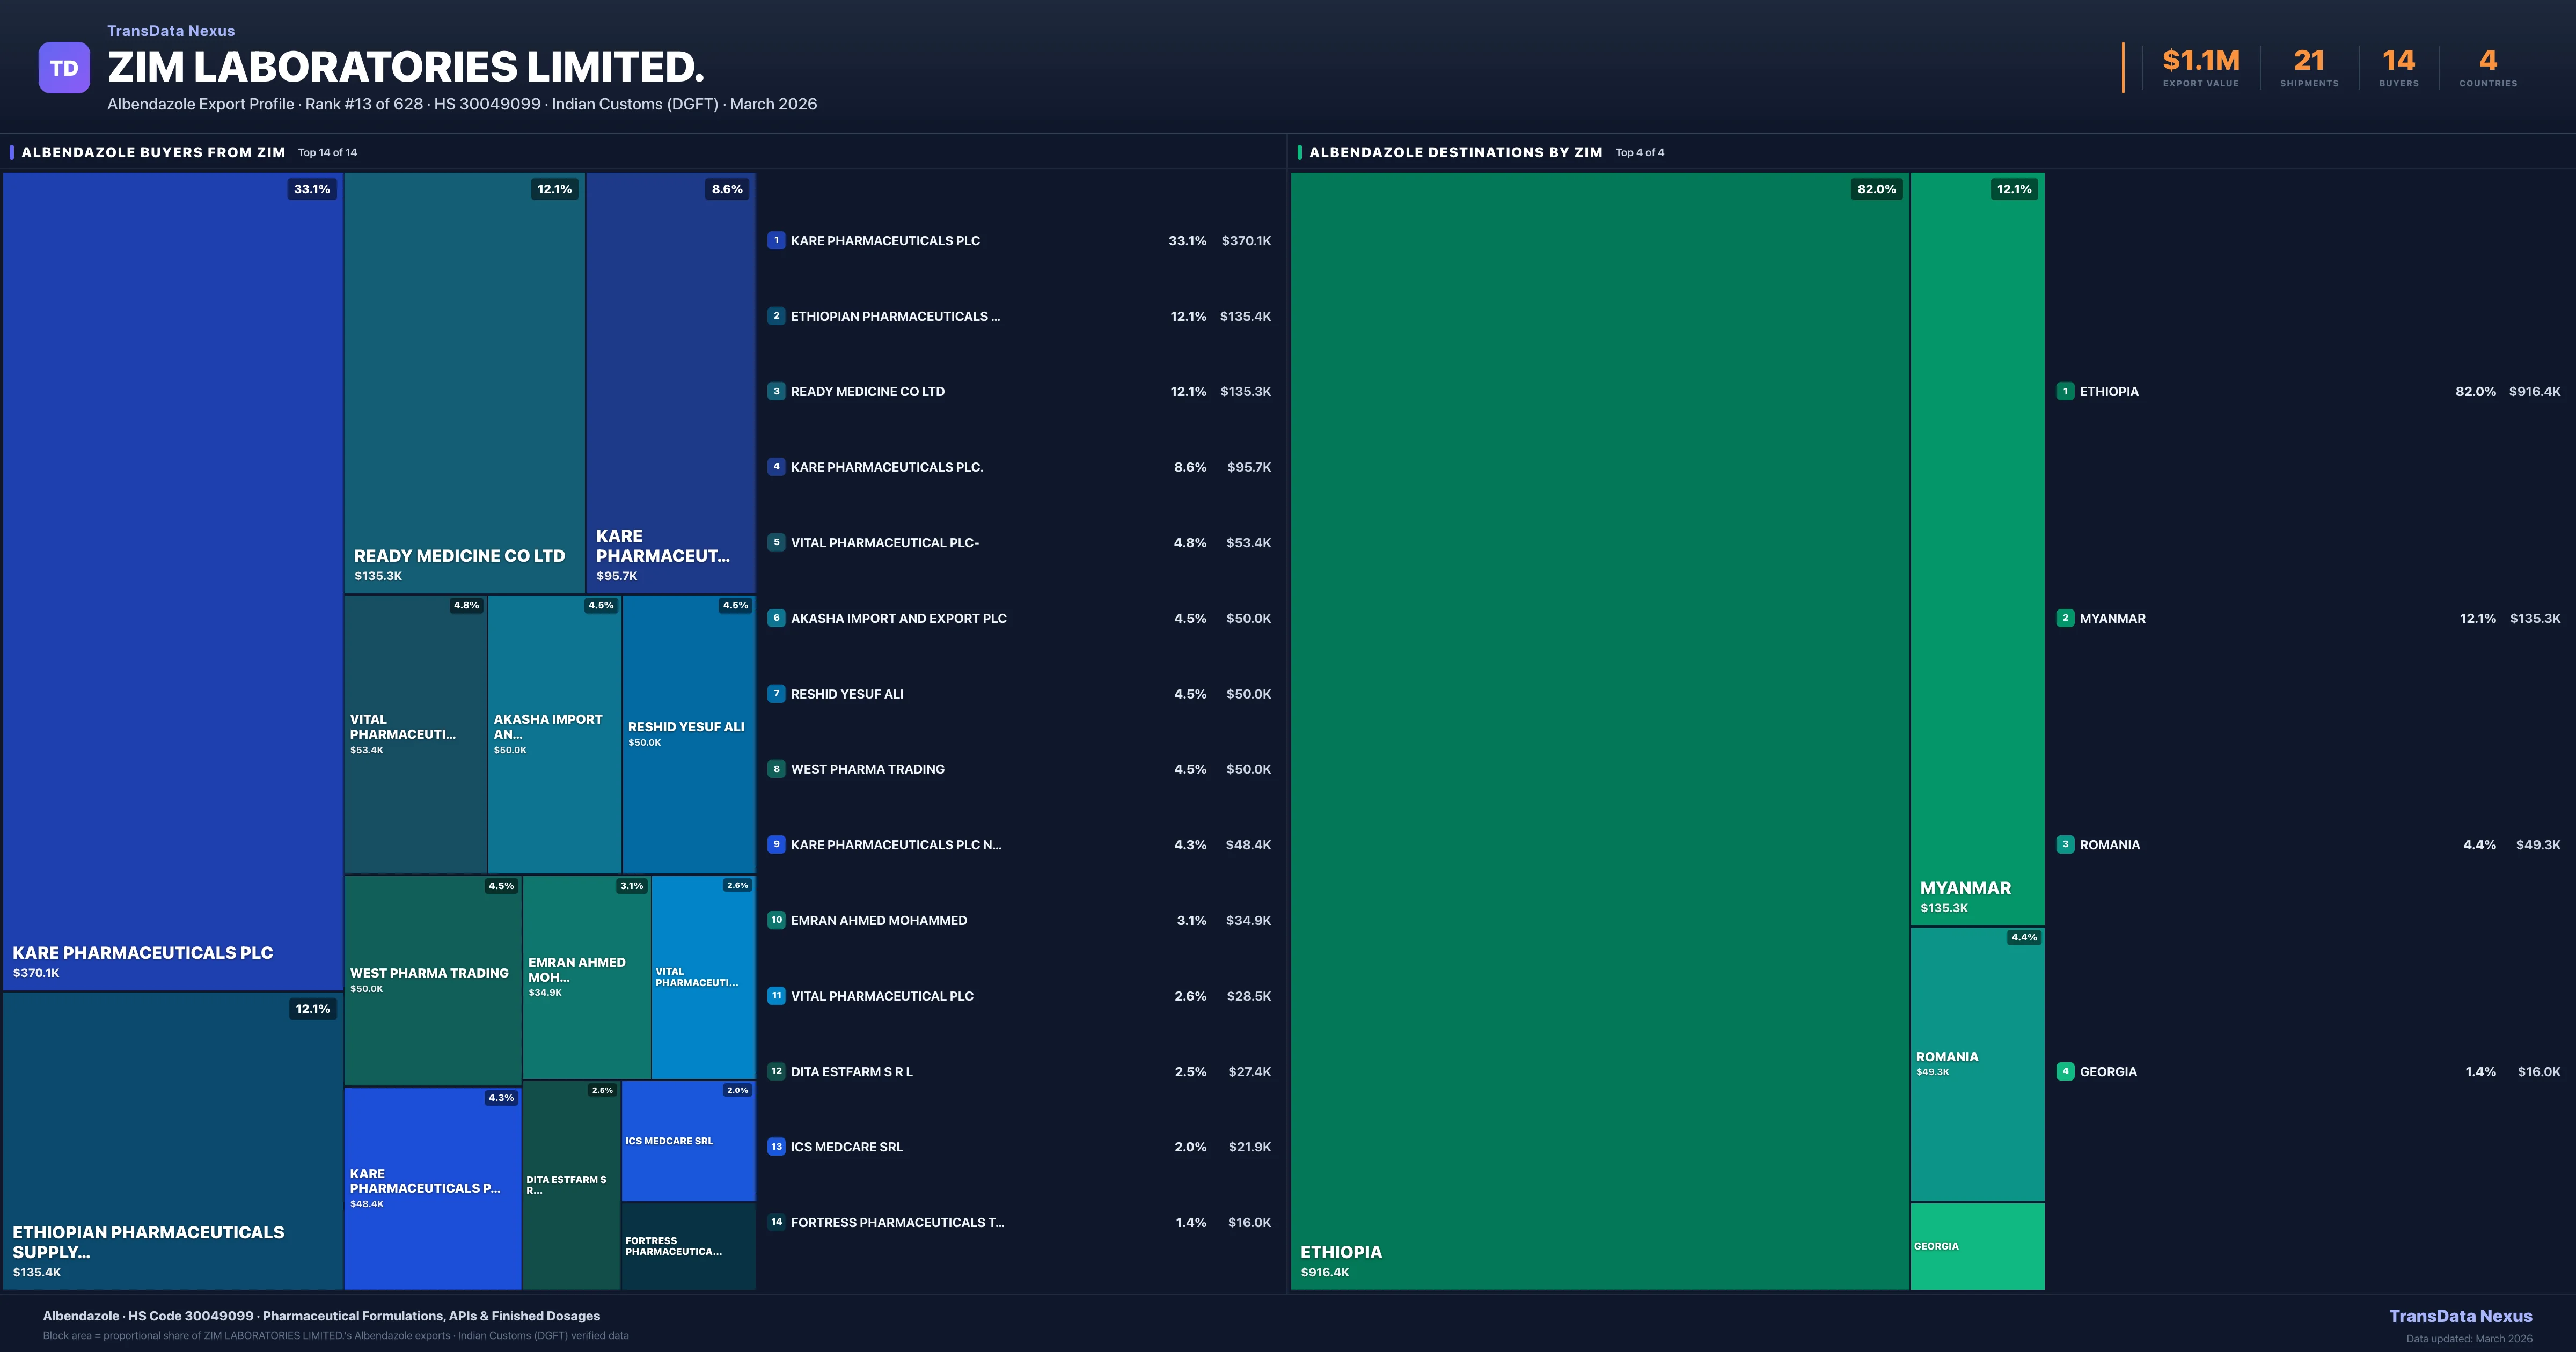Click the WEST PHARMA TRADING treemap tile
Image resolution: width=2576 pixels, height=1352 pixels.
(x=432, y=980)
